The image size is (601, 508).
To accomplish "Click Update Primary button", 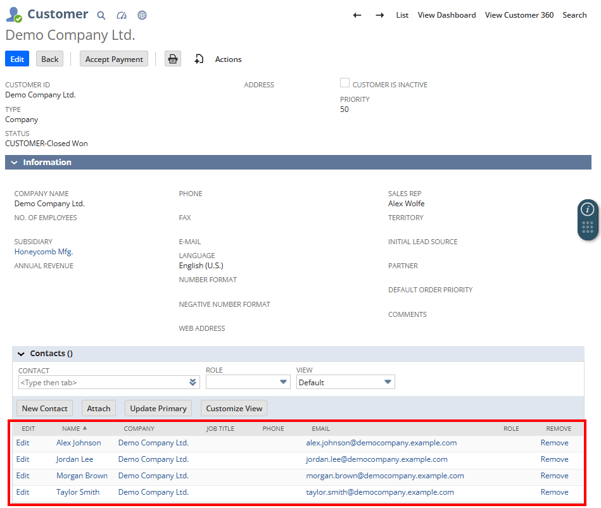I will (158, 408).
